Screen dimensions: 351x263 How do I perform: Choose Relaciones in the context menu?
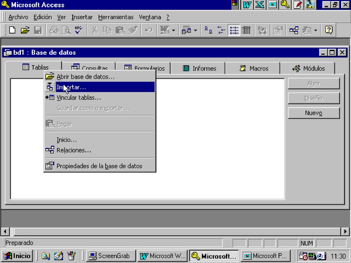point(100,150)
